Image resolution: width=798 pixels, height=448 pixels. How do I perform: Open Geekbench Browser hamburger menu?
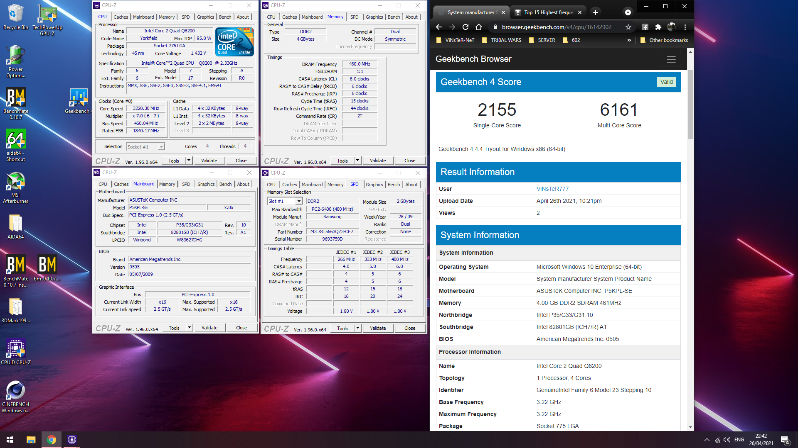pos(671,59)
